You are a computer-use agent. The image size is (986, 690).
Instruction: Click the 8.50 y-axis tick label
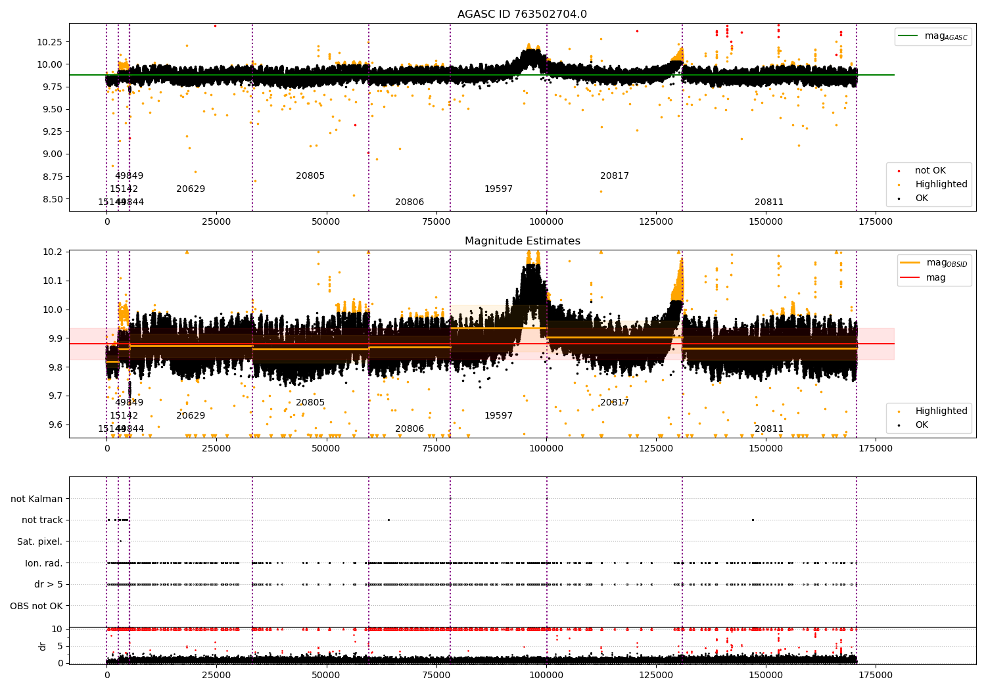(x=53, y=199)
